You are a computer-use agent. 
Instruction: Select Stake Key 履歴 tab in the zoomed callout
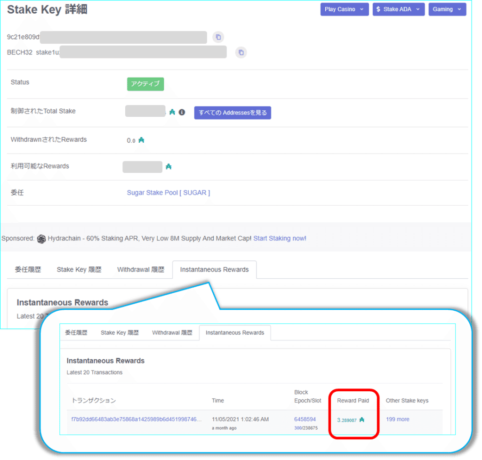point(120,333)
